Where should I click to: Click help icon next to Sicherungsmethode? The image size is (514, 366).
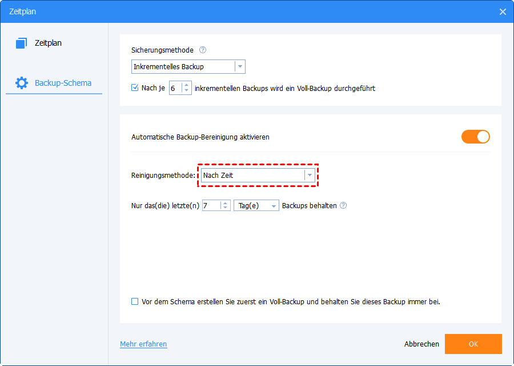pos(203,50)
